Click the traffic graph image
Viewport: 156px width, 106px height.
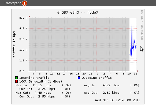78,57
